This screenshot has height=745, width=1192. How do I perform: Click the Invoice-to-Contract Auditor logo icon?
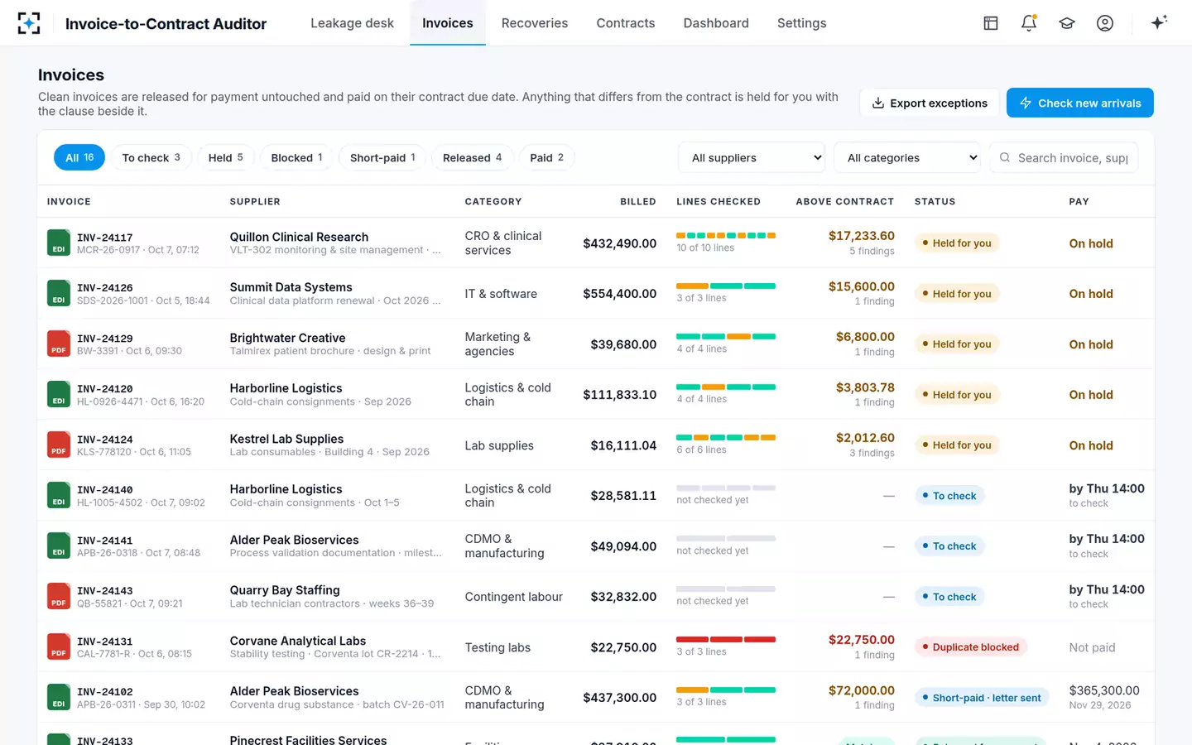[x=29, y=23]
